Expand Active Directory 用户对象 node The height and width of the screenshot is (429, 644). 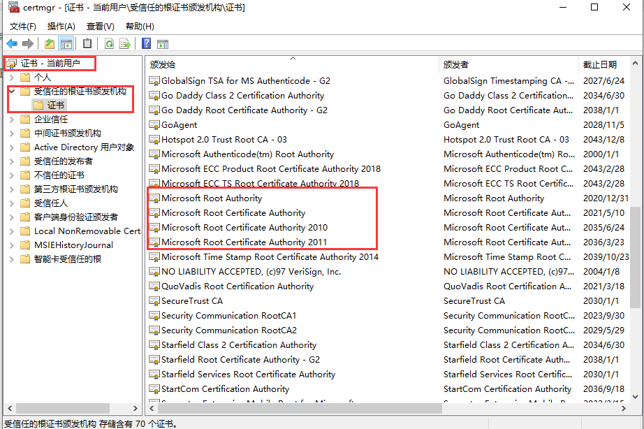(11, 147)
